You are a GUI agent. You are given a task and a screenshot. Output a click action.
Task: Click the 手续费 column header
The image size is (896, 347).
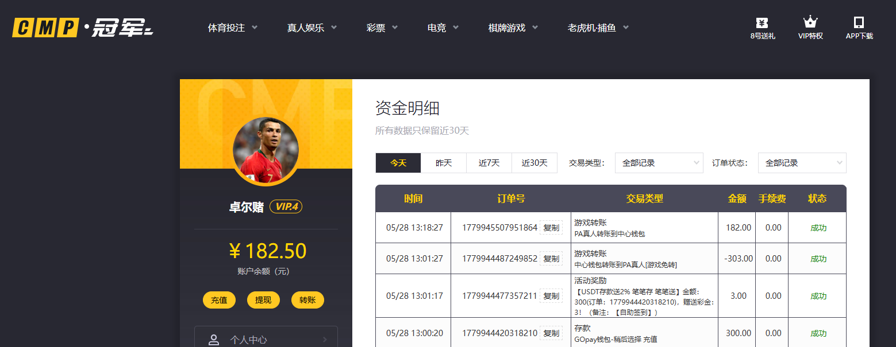point(772,198)
